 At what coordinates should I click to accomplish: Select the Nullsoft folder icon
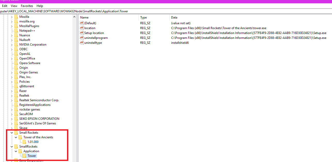coord(16,40)
